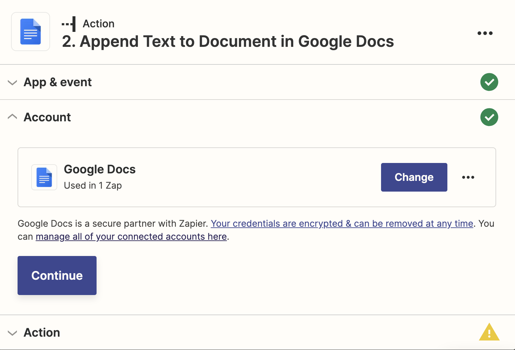Open the App & event section heading
Image resolution: width=515 pixels, height=350 pixels.
pos(58,82)
